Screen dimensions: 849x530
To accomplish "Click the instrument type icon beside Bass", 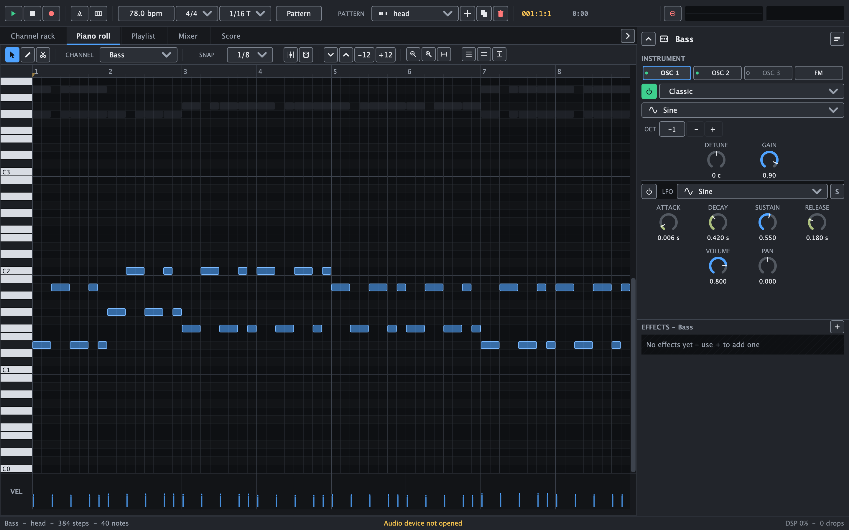I will 664,39.
